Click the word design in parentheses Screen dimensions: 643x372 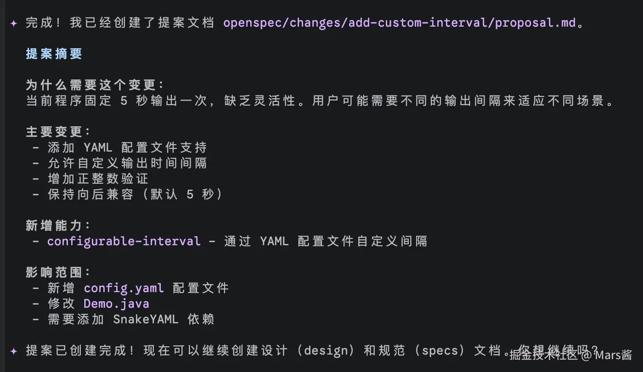(327, 351)
